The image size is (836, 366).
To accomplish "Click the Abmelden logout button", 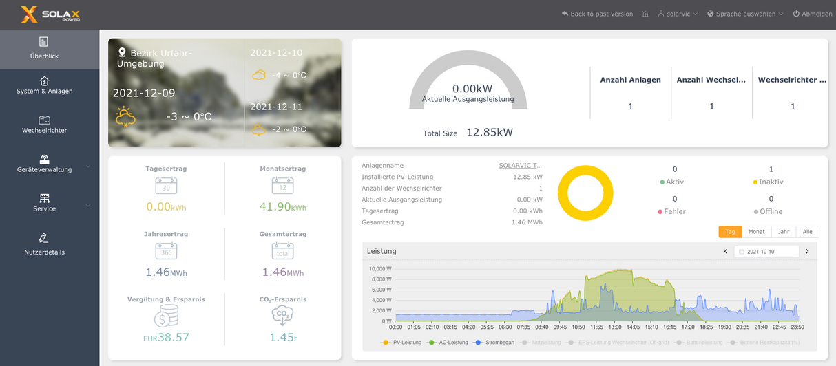I will (813, 14).
